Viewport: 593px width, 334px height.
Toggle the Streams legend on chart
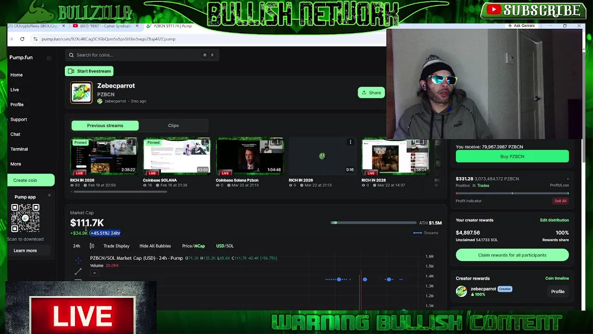point(426,233)
